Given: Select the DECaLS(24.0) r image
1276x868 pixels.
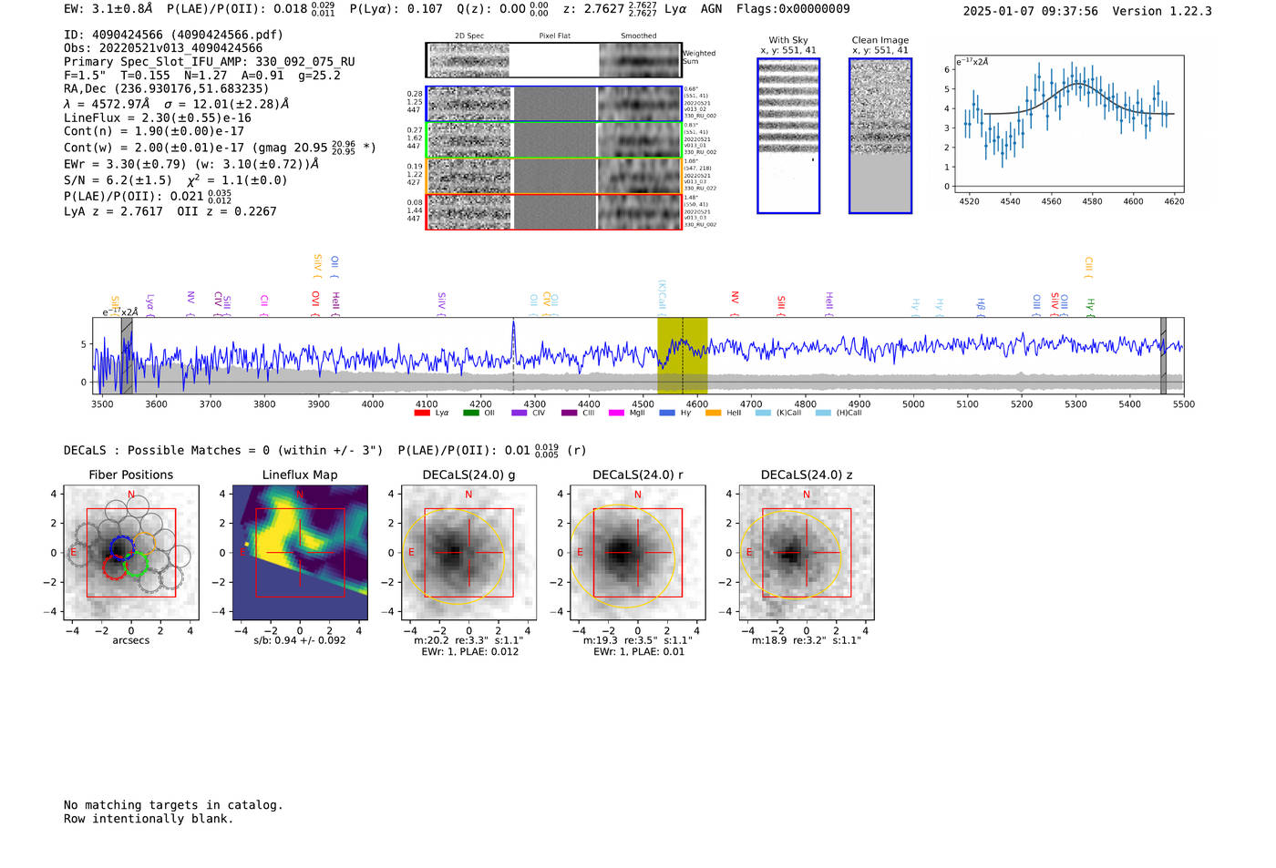Looking at the screenshot, I should (x=637, y=552).
